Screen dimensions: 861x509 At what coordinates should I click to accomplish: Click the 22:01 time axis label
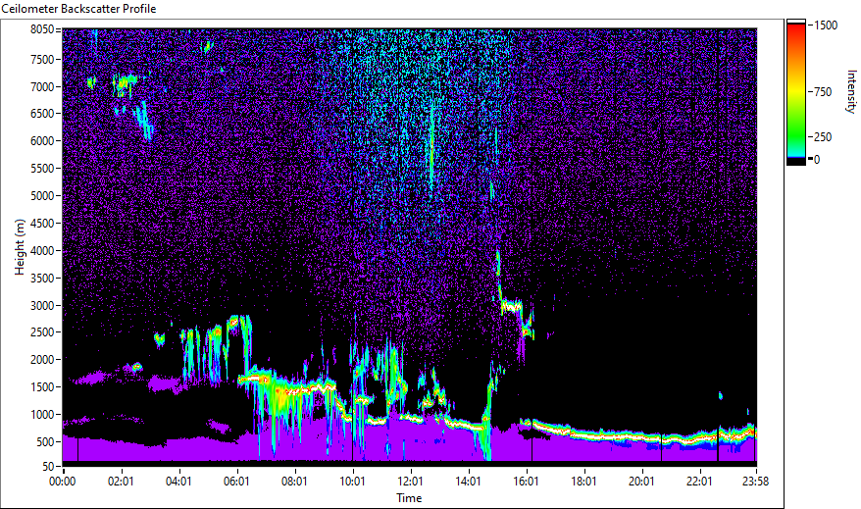click(699, 482)
